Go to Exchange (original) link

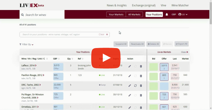144,5
